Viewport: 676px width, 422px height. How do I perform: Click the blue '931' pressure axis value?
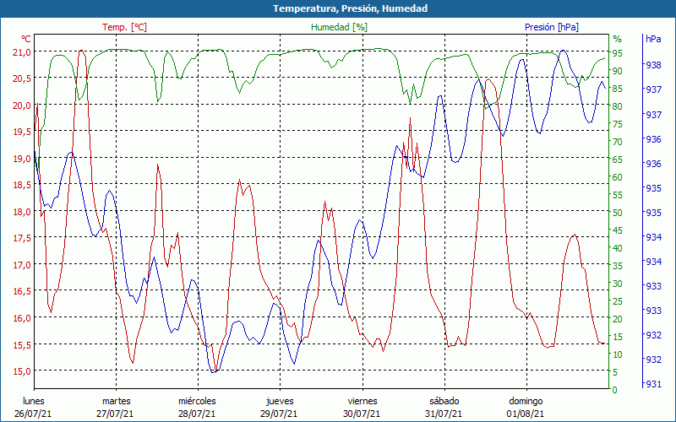[x=653, y=384]
